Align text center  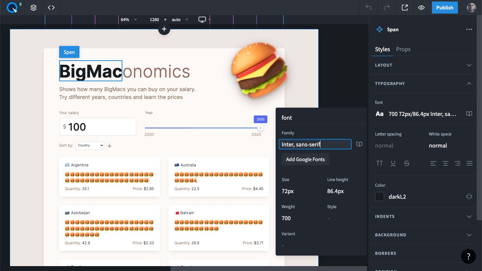click(445, 163)
